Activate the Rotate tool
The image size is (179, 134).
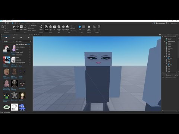25,28
